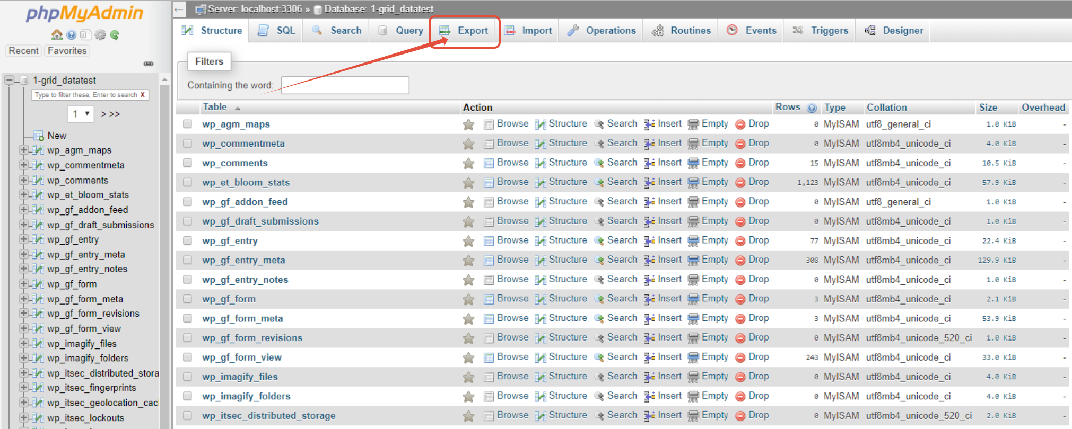
Task: Expand wp_agm_maps in navigation tree
Action: pyautogui.click(x=23, y=150)
